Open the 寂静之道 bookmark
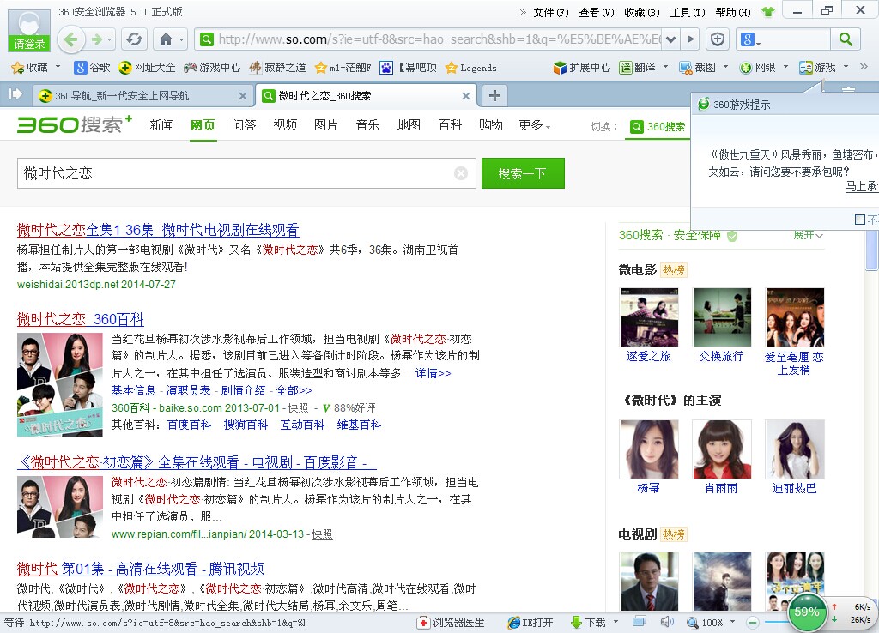The width and height of the screenshot is (879, 633). (x=277, y=68)
